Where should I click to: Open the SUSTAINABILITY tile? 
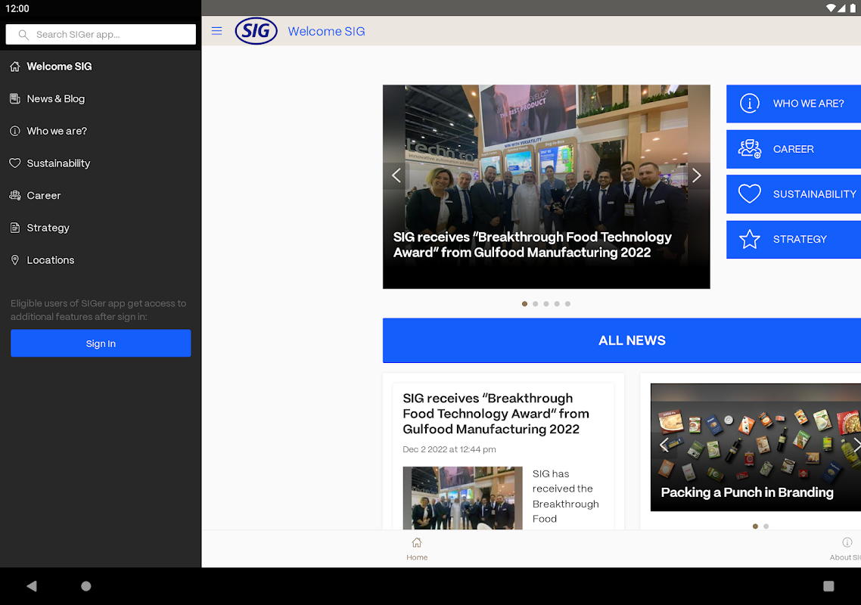click(794, 194)
